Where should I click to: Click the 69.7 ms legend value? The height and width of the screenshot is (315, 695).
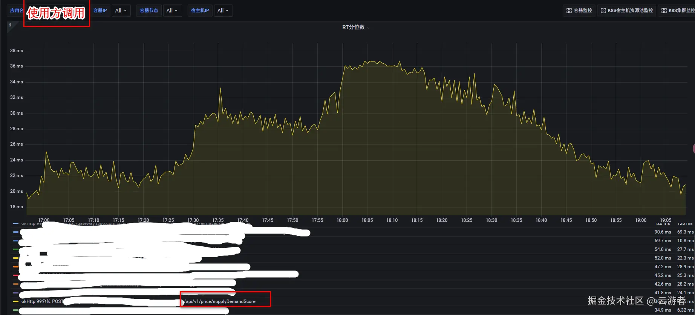[663, 241]
